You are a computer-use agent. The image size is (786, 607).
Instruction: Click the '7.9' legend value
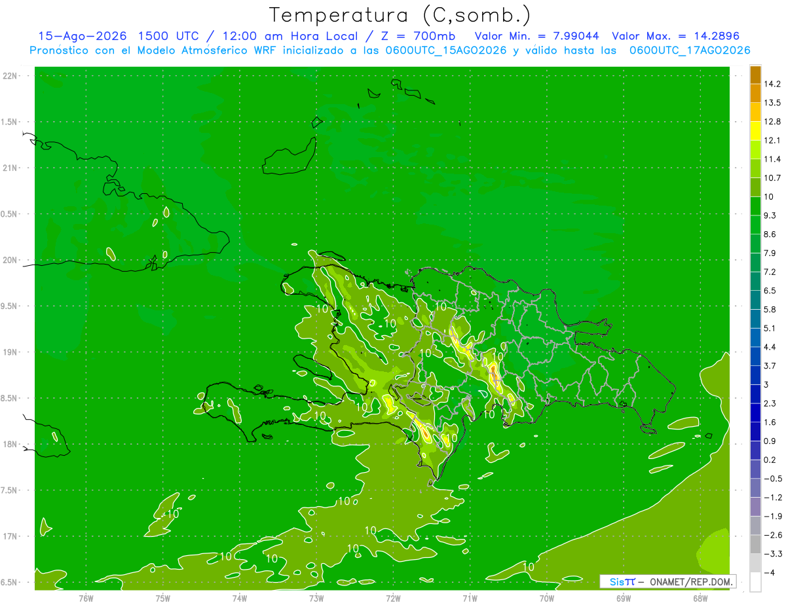click(770, 253)
